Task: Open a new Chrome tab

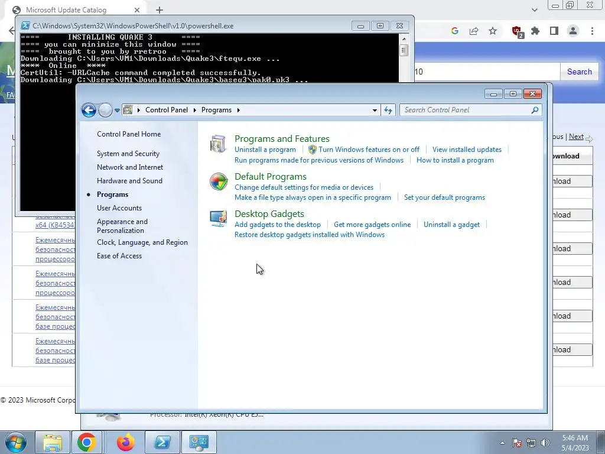Action: tap(160, 10)
